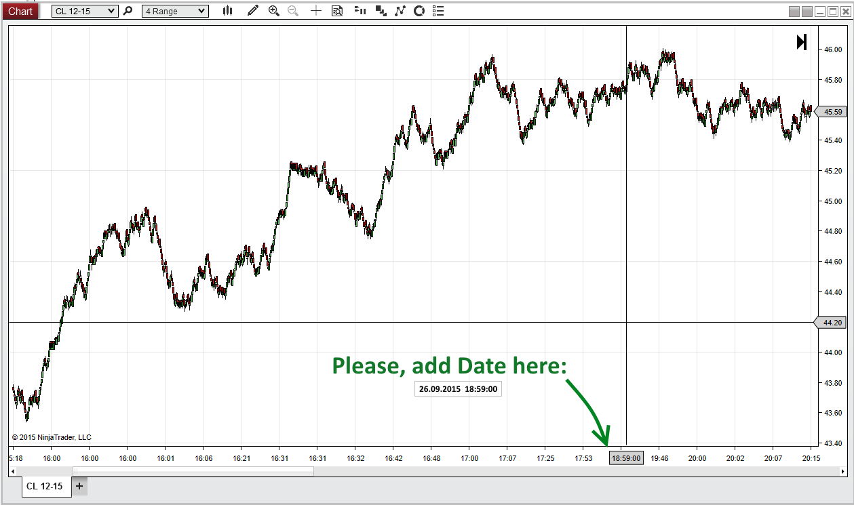Select the pencil drawing tools icon
Image resolution: width=854 pixels, height=505 pixels.
253,11
